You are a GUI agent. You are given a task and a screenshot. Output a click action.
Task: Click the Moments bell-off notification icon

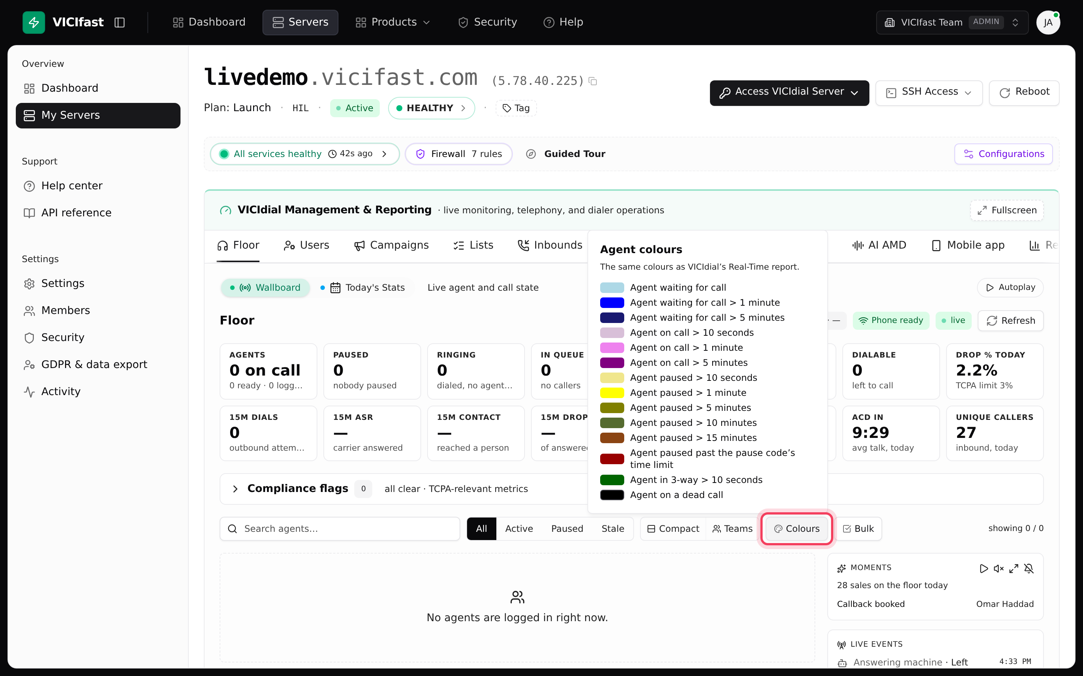[1029, 568]
